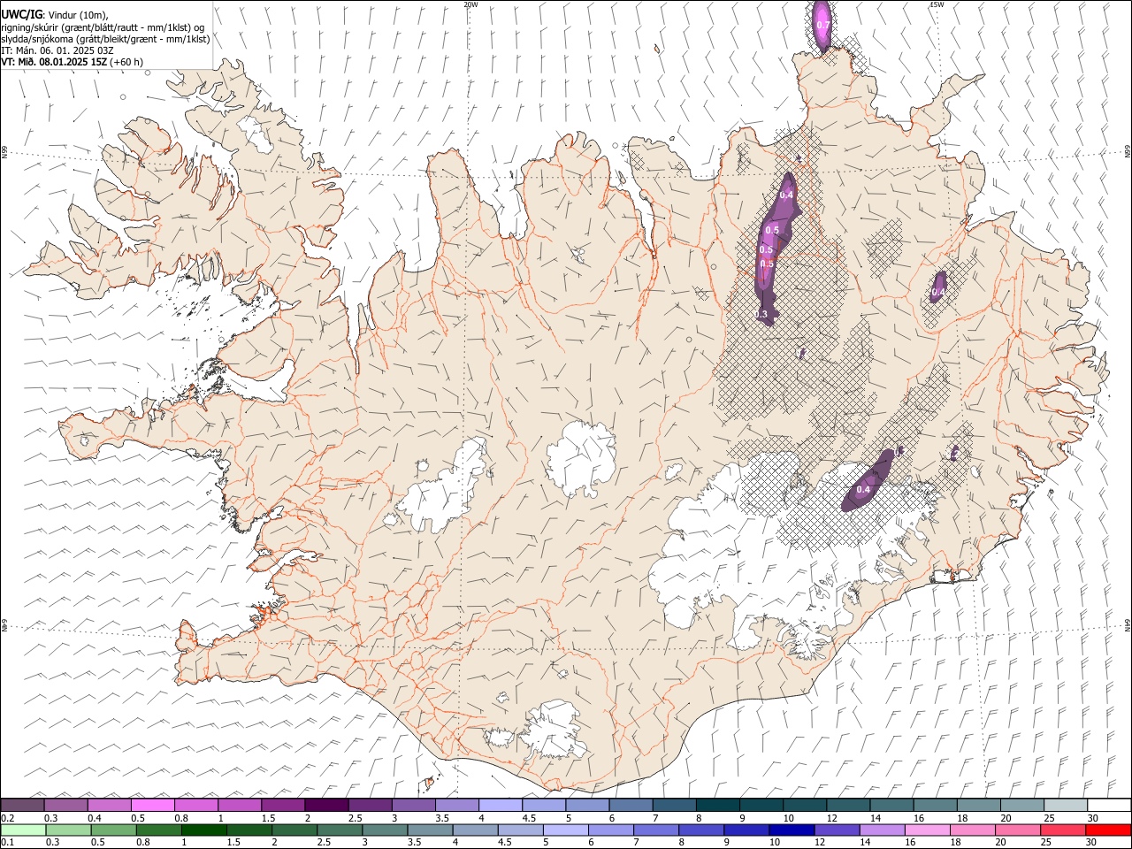This screenshot has height=849, width=1132.
Task: Click the 0.3 value label inside the purple band
Action: 761,314
